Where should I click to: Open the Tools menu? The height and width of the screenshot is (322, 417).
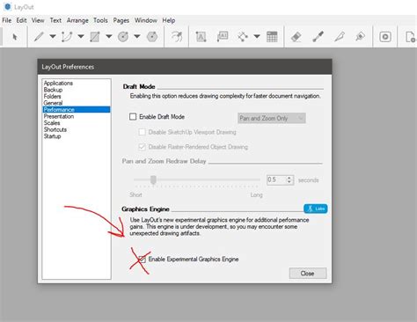point(100,20)
